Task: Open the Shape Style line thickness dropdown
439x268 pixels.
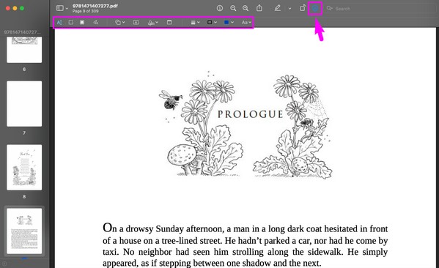Action: pyautogui.click(x=195, y=23)
